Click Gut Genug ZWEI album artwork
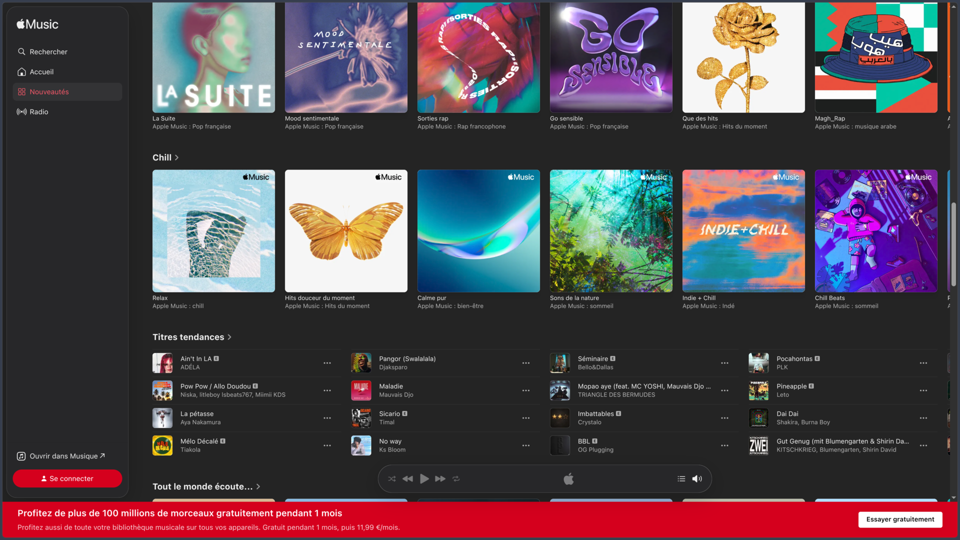The image size is (960, 540). tap(758, 445)
